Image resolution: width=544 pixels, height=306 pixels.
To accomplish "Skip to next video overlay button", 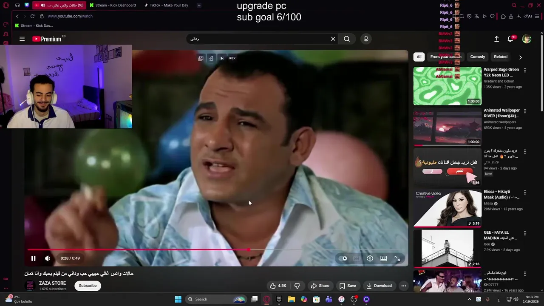I will click(x=221, y=58).
